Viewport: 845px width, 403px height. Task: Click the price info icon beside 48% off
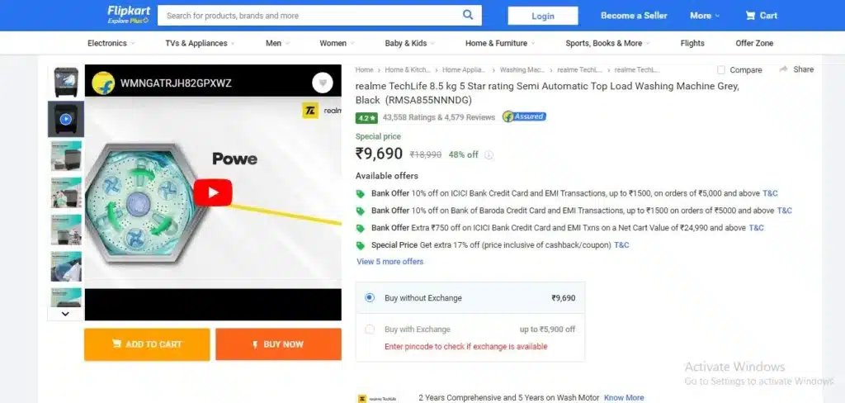489,154
